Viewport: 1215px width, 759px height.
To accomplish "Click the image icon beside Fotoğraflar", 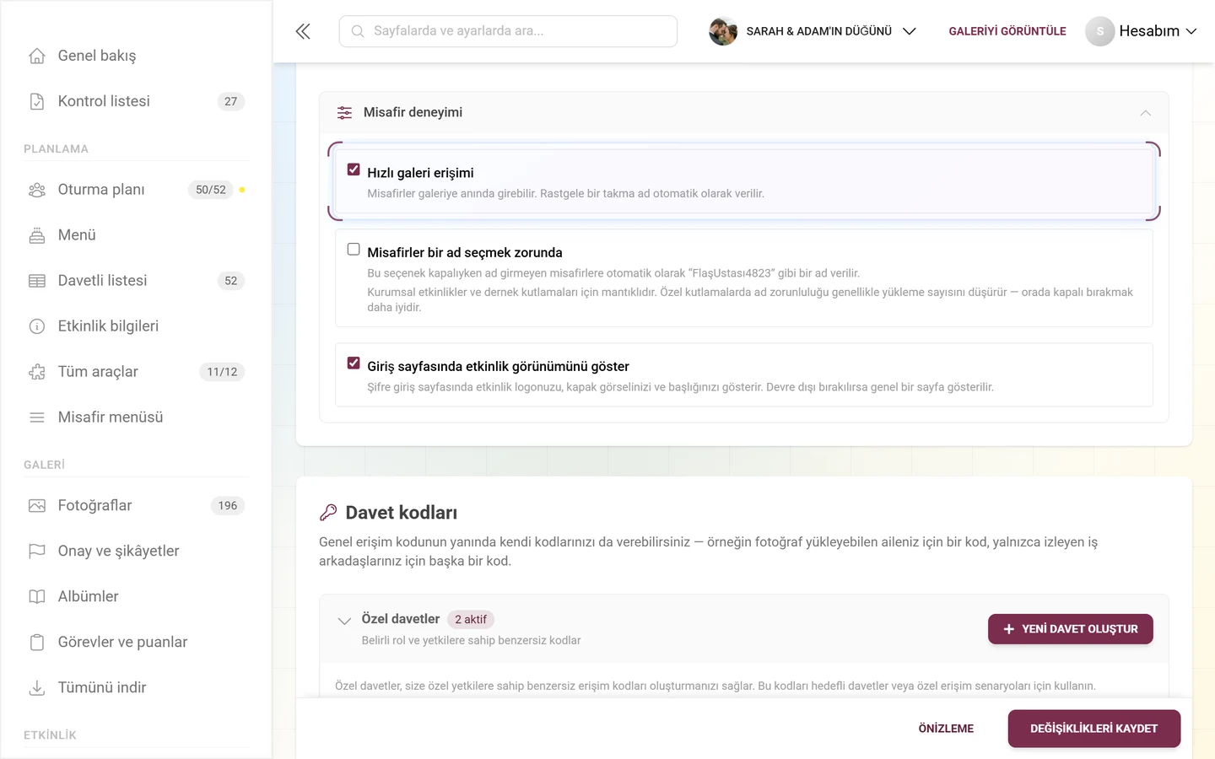I will pos(37,506).
